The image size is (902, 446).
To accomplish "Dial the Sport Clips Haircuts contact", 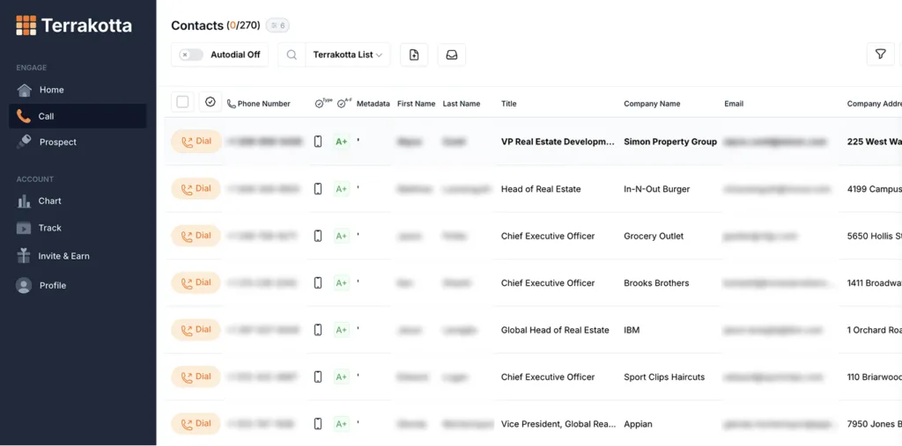I will pyautogui.click(x=196, y=377).
